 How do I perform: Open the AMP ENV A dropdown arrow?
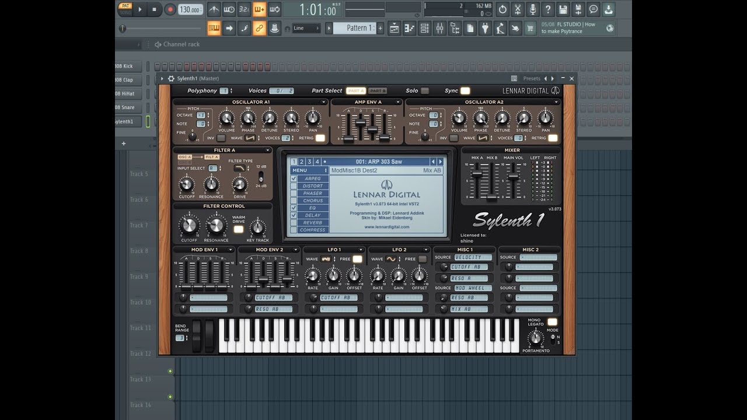click(x=397, y=102)
